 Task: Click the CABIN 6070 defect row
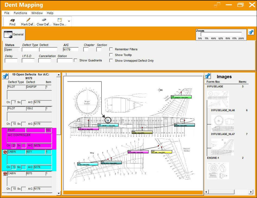(29, 182)
